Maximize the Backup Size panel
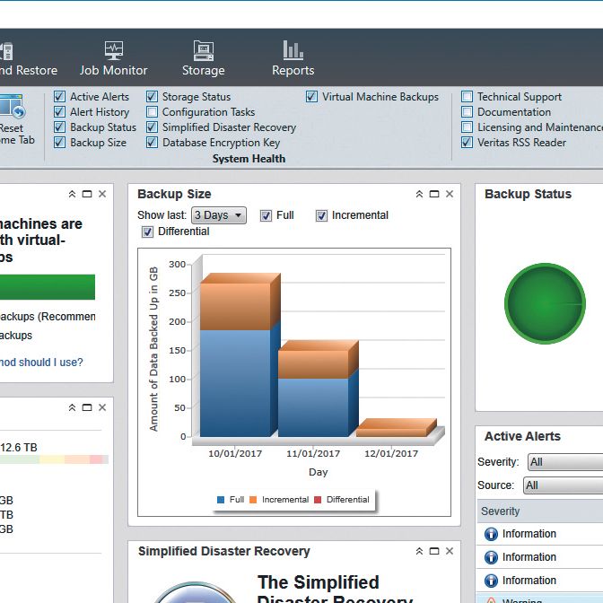Viewport: 603px width, 603px height. [434, 194]
